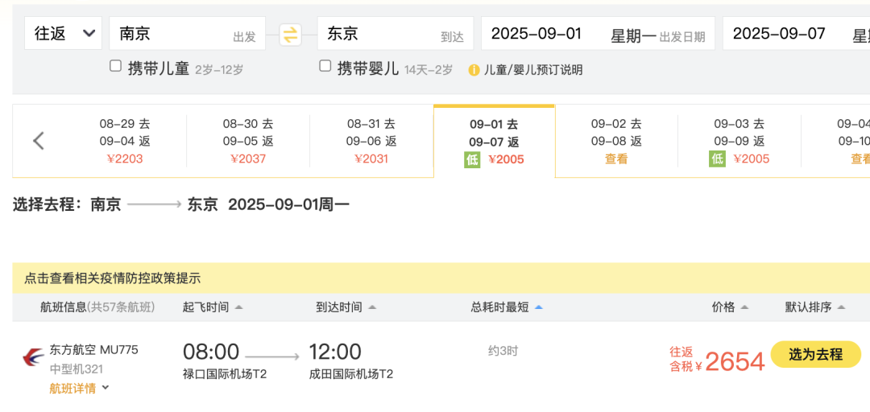Click the 12:00 arrival time

(335, 352)
